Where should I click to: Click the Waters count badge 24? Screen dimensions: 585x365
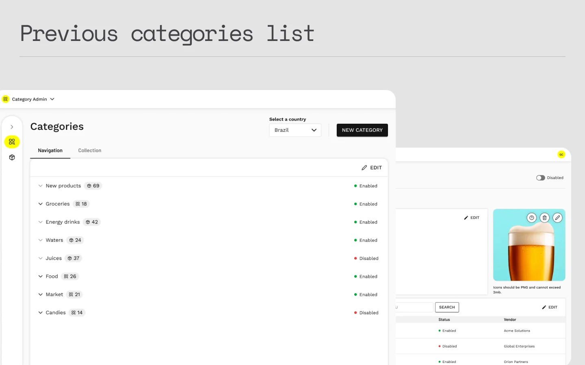75,240
